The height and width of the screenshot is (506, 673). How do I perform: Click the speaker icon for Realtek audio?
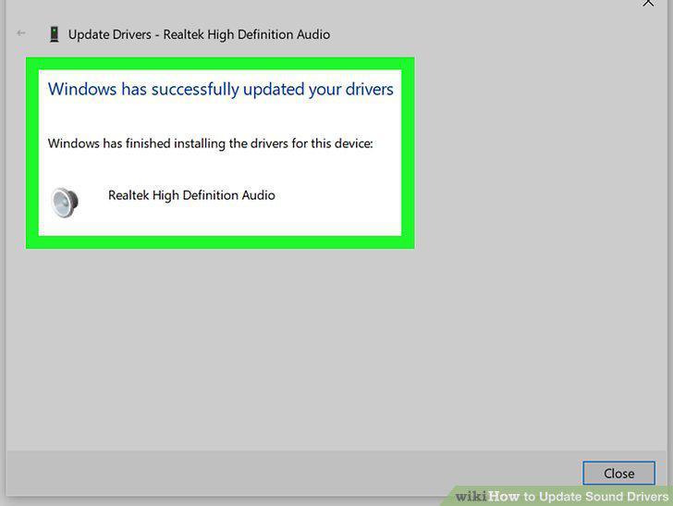(x=65, y=202)
